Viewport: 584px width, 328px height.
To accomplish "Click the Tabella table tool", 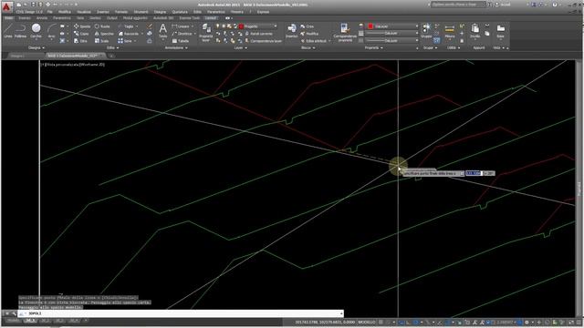I will [181, 41].
